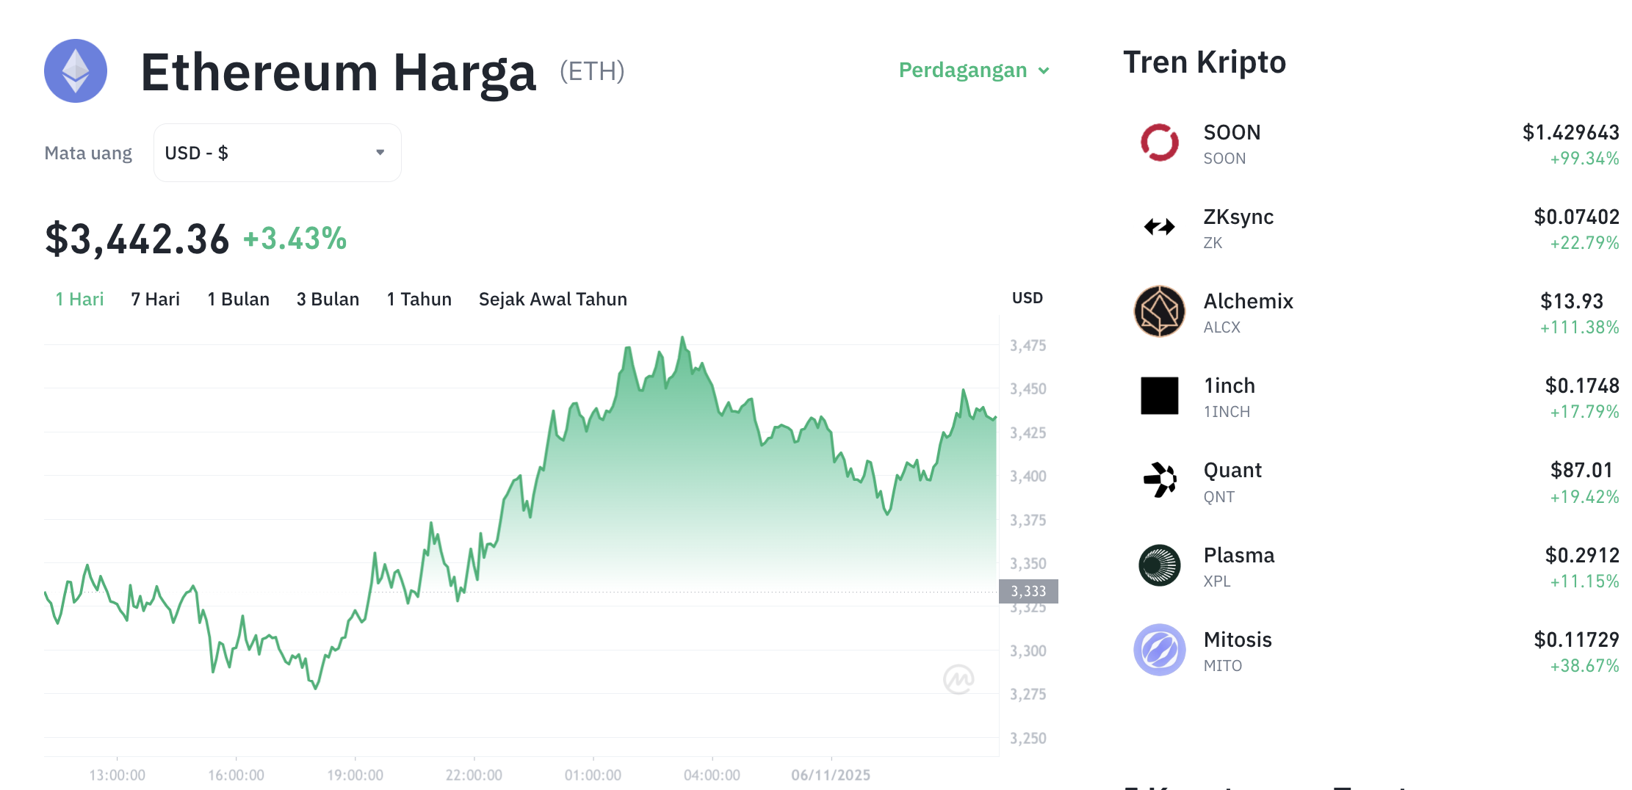
Task: Click the ZKsync arrows icon
Action: (x=1159, y=226)
